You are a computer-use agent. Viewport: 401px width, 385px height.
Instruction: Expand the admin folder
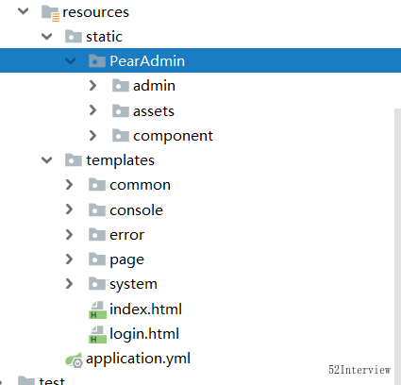point(92,85)
